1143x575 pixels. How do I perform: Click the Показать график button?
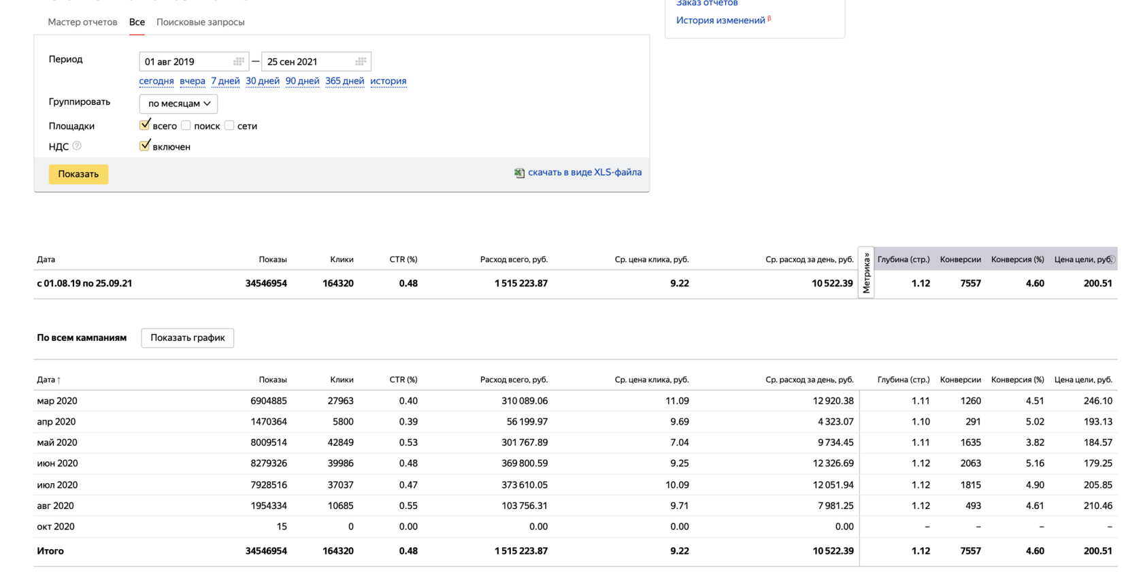pyautogui.click(x=187, y=338)
